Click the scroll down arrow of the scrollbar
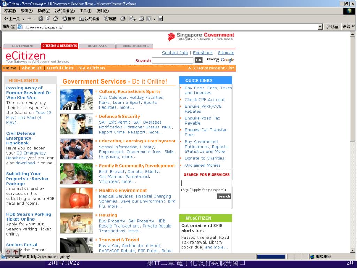Screen dimensions: 357x268 (352, 250)
